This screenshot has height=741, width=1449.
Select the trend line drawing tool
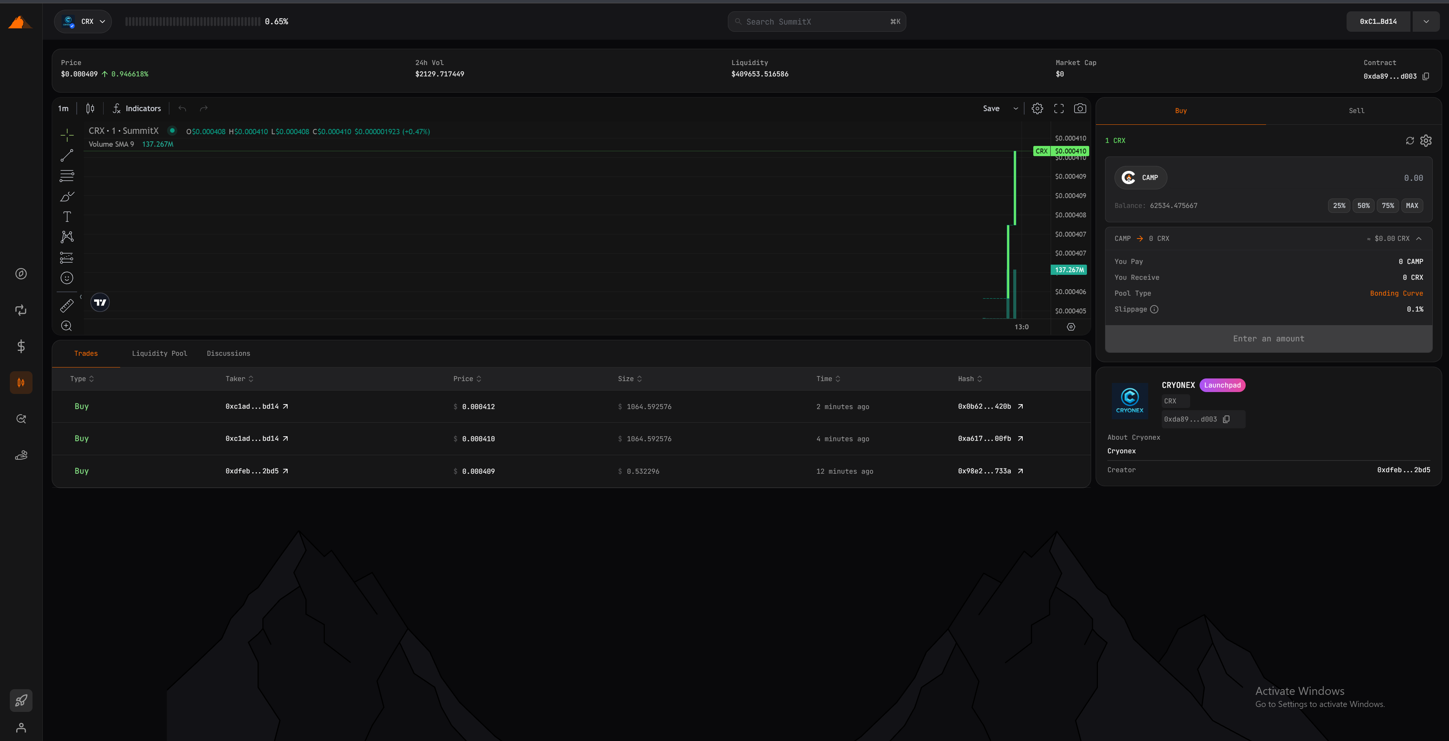coord(67,155)
